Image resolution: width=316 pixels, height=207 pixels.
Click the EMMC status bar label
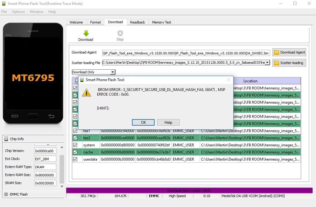pyautogui.click(x=154, y=196)
